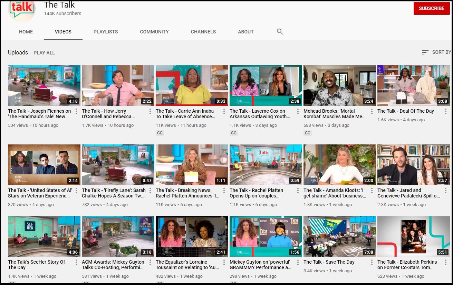Open the Jerry O'Connell video title link
453x285 pixels.
coord(108,114)
